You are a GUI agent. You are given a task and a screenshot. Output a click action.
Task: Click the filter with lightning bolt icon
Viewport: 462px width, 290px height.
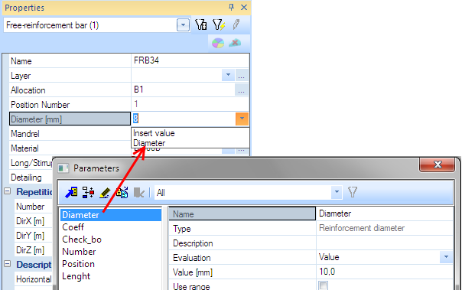click(x=219, y=24)
